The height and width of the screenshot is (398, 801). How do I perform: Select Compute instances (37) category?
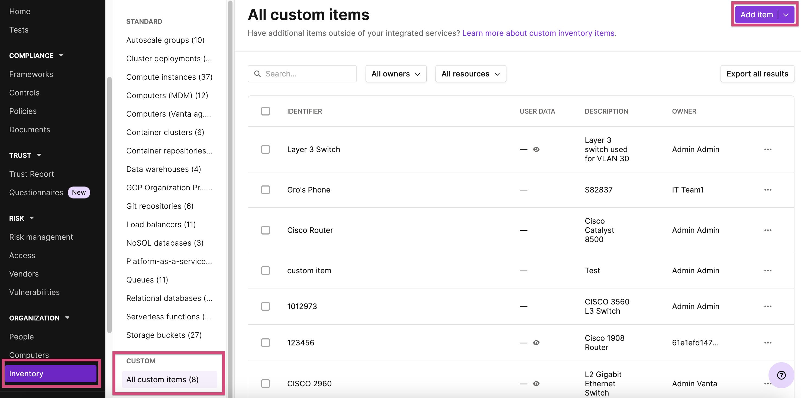pyautogui.click(x=169, y=77)
